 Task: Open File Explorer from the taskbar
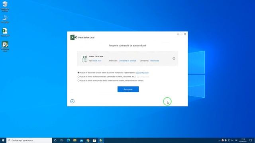click(75, 140)
